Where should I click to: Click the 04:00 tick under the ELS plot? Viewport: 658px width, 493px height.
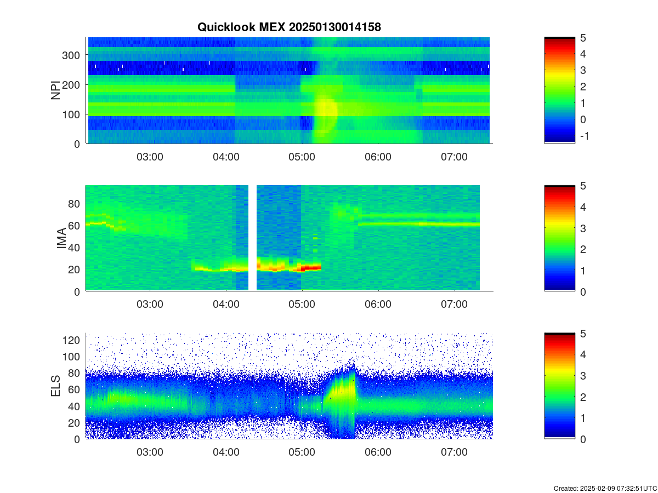click(x=226, y=452)
